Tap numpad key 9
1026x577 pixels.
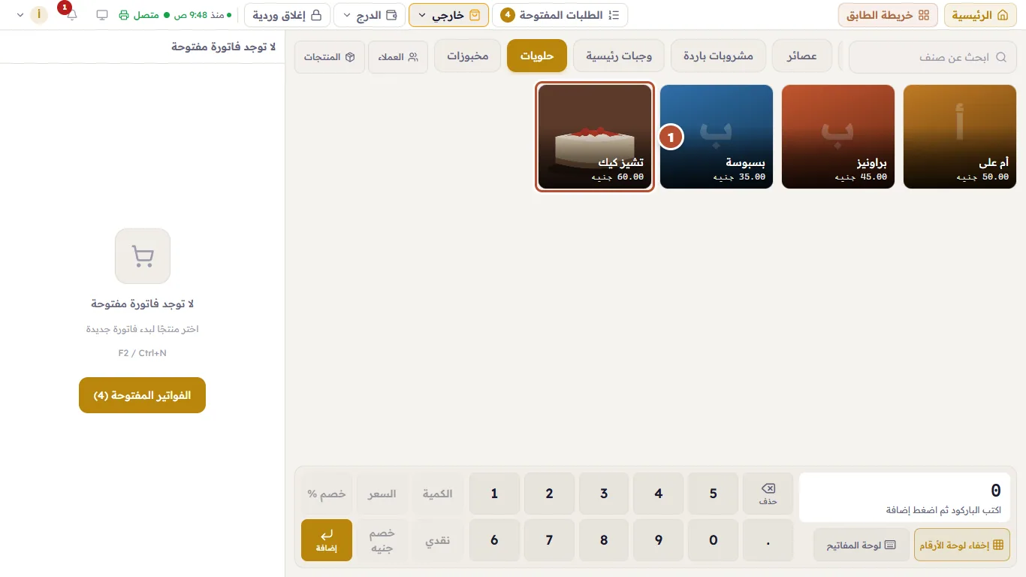pyautogui.click(x=659, y=540)
